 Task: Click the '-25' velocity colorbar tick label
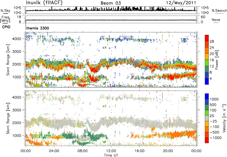[213, 121]
